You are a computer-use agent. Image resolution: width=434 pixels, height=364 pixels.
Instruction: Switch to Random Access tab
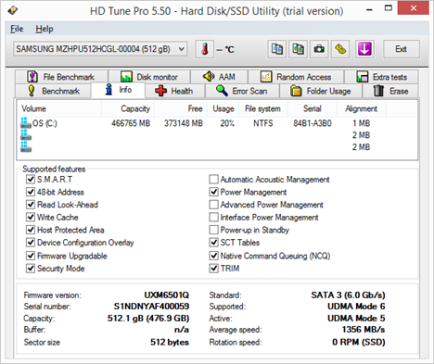click(x=296, y=77)
